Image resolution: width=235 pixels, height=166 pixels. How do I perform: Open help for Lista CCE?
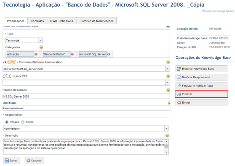(168, 76)
